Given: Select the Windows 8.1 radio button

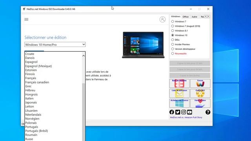Looking at the screenshot, I should tap(173, 31).
